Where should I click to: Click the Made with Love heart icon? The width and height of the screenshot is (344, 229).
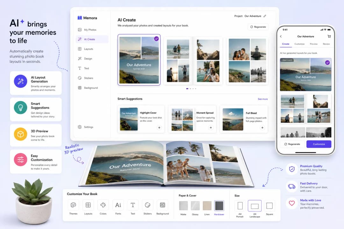coord(292,203)
